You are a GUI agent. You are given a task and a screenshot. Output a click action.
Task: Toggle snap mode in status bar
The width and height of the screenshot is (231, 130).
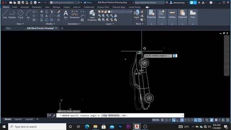[166, 120]
